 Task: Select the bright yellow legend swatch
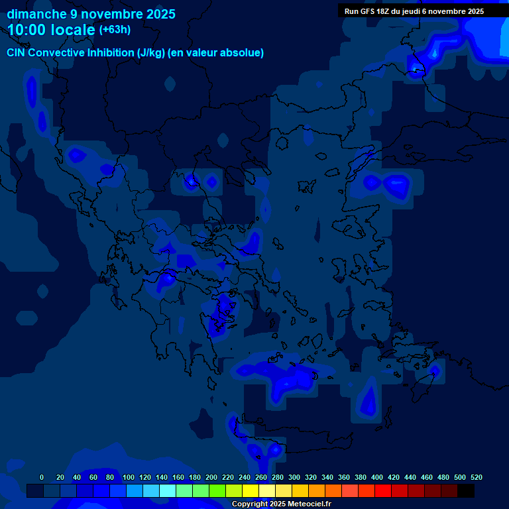[x=251, y=491]
